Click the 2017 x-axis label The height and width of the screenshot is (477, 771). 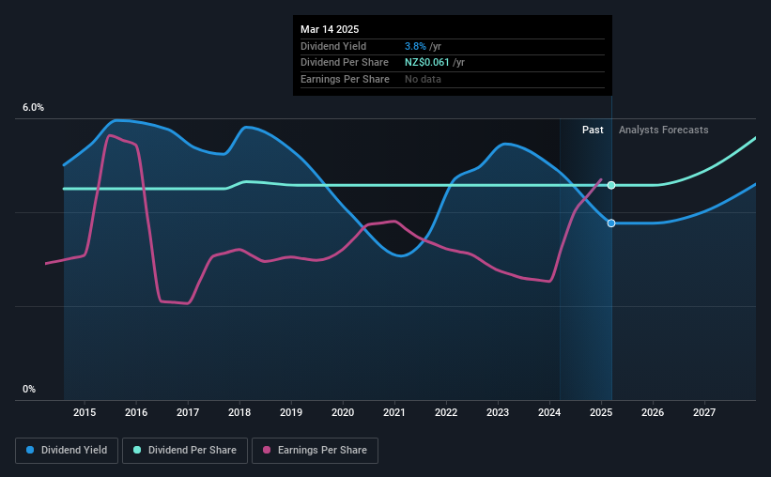coord(188,412)
